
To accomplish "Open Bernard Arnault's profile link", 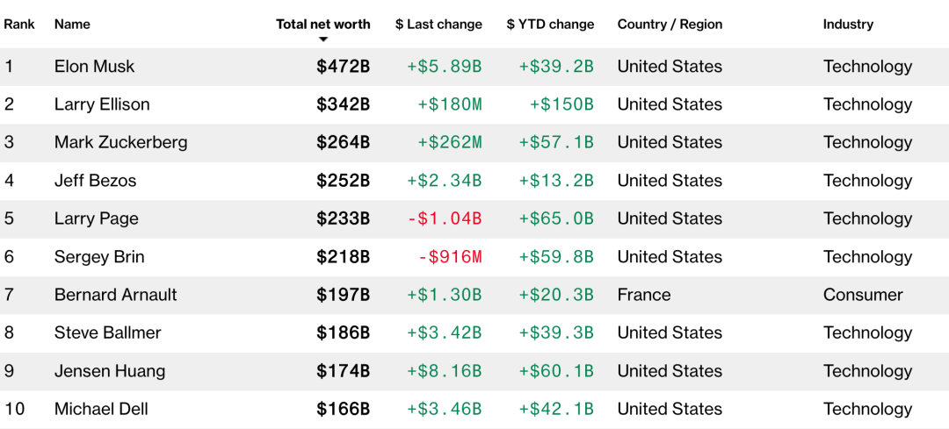I will (x=115, y=295).
